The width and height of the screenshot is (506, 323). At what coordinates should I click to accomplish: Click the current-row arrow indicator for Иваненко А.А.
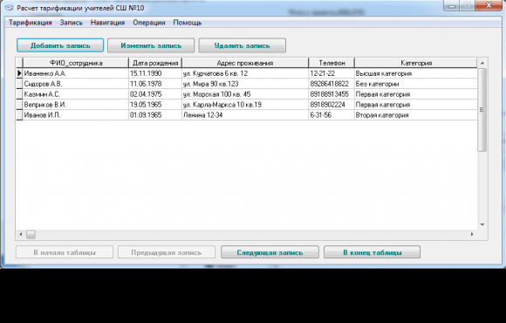19,73
